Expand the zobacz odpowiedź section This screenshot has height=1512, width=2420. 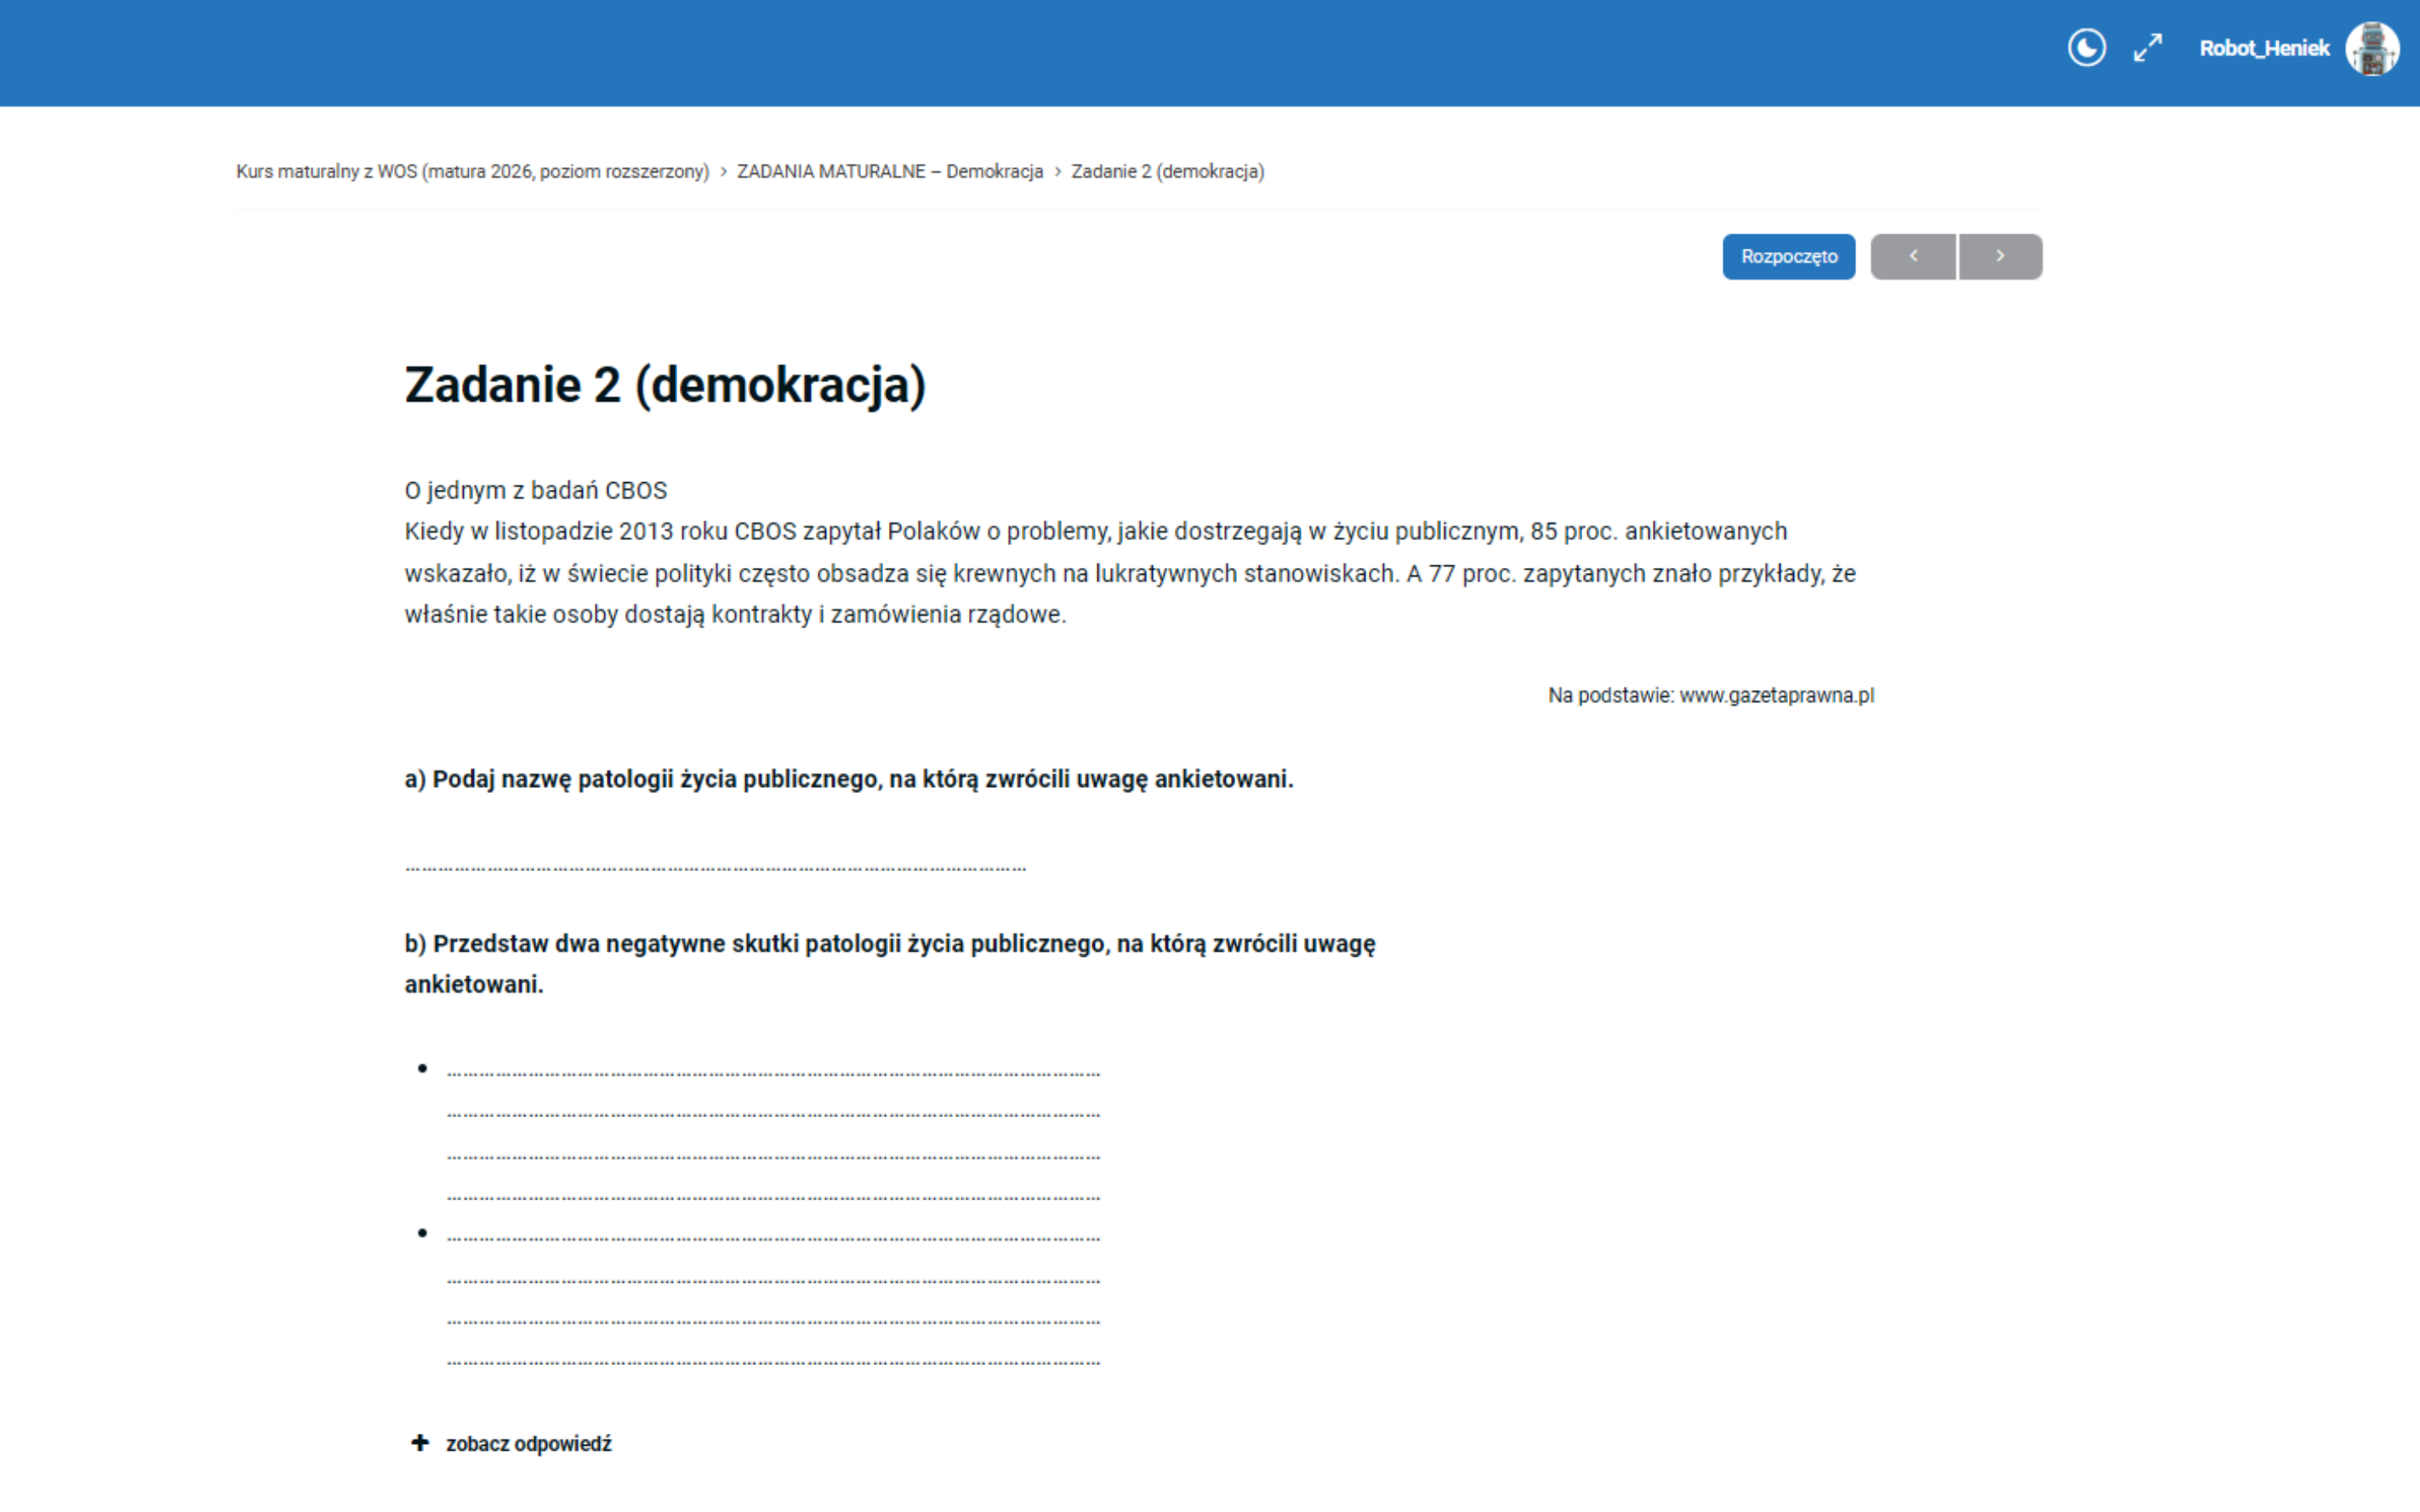(x=528, y=1443)
